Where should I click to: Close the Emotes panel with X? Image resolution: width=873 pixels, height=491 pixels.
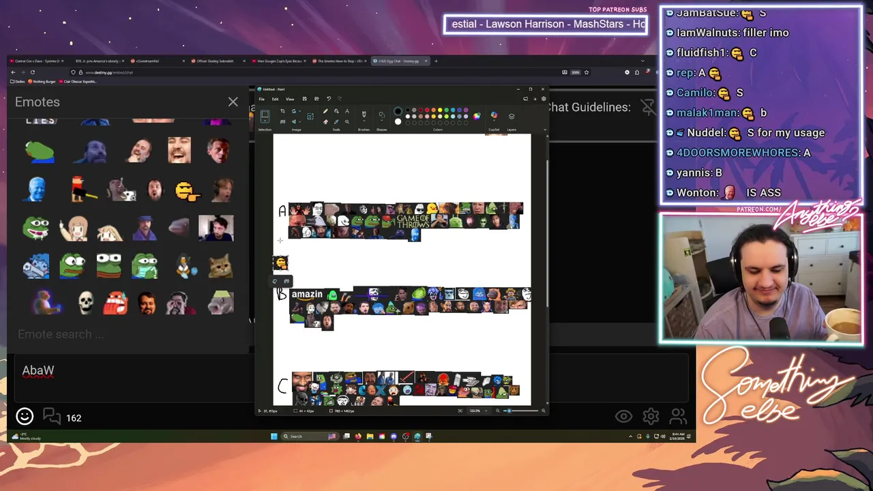coord(233,102)
